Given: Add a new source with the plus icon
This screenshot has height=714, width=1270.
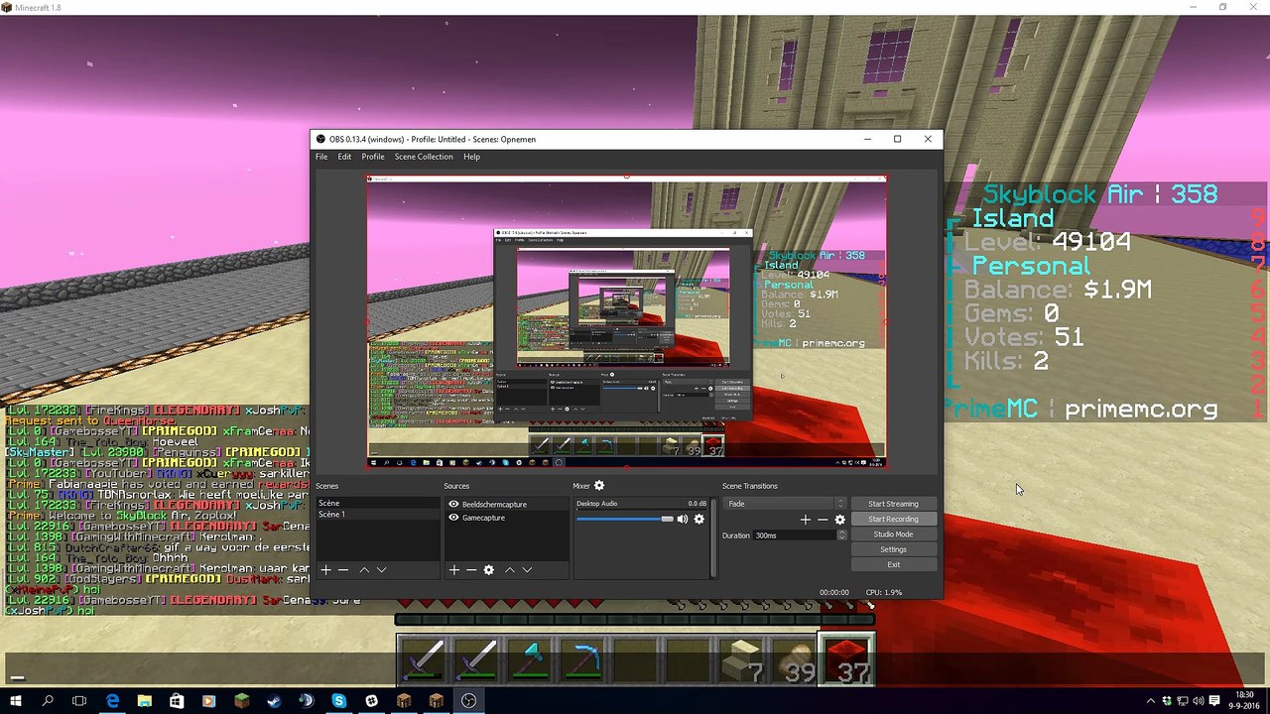Looking at the screenshot, I should pos(453,570).
